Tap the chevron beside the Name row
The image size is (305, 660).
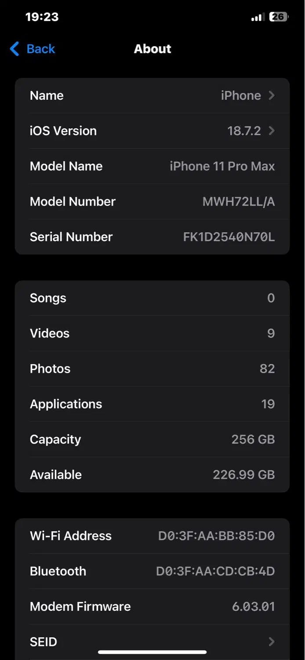pyautogui.click(x=272, y=95)
